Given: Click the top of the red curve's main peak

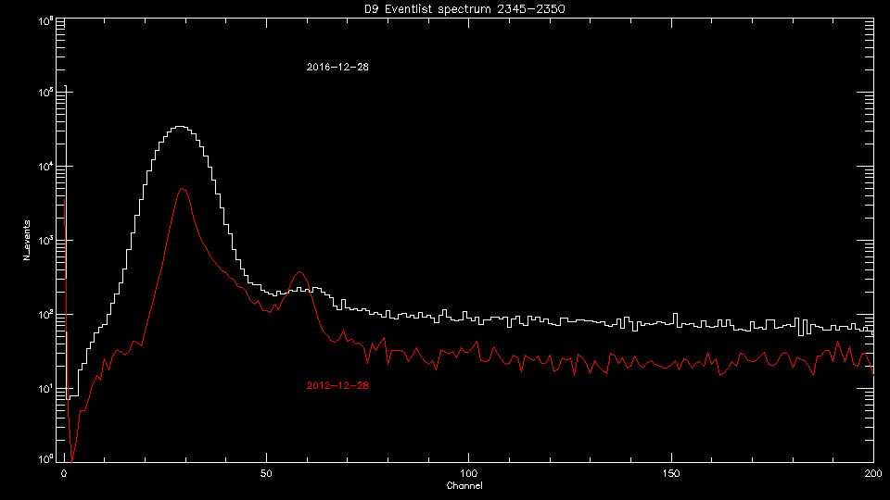Looking at the screenshot, I should click(183, 188).
